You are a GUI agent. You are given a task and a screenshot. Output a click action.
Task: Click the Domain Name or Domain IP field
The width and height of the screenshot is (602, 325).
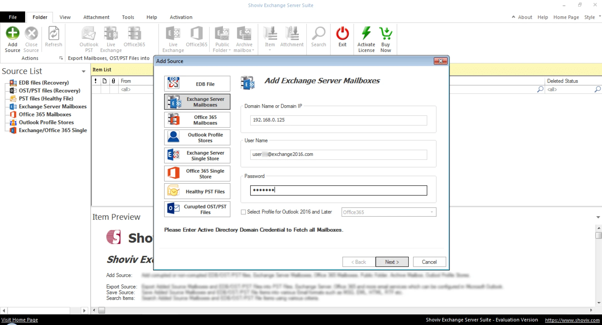(338, 120)
